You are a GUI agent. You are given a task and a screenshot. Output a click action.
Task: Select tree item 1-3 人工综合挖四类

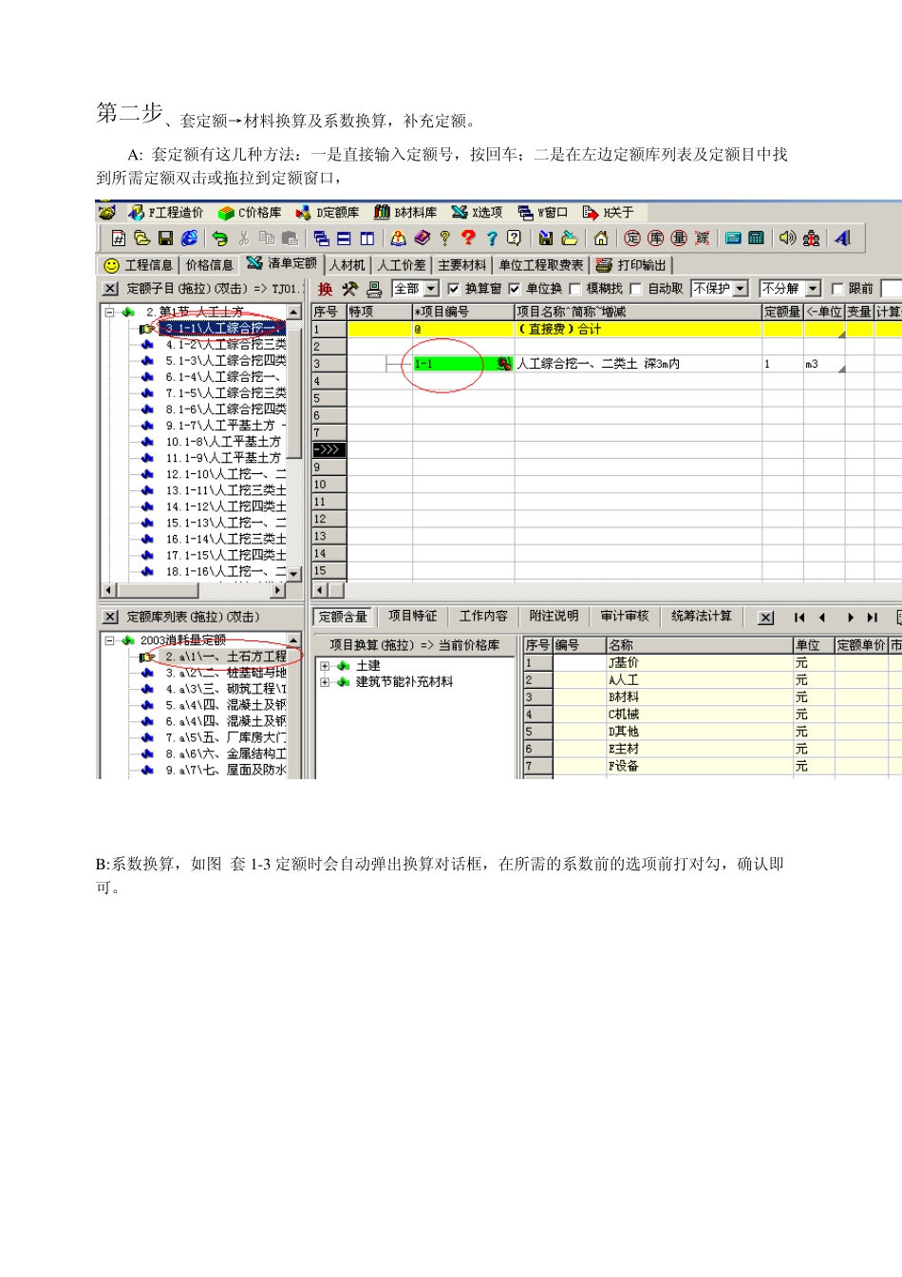click(x=225, y=361)
